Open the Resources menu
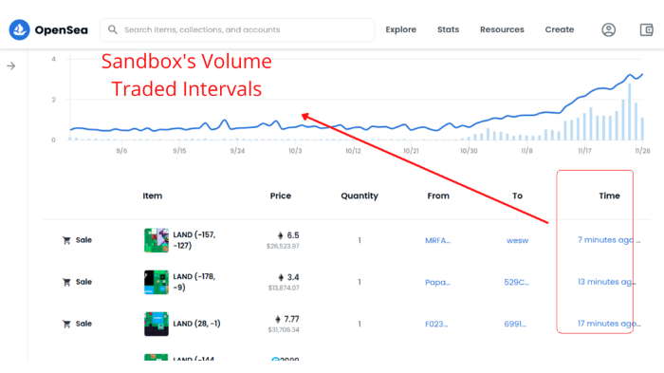 point(502,29)
